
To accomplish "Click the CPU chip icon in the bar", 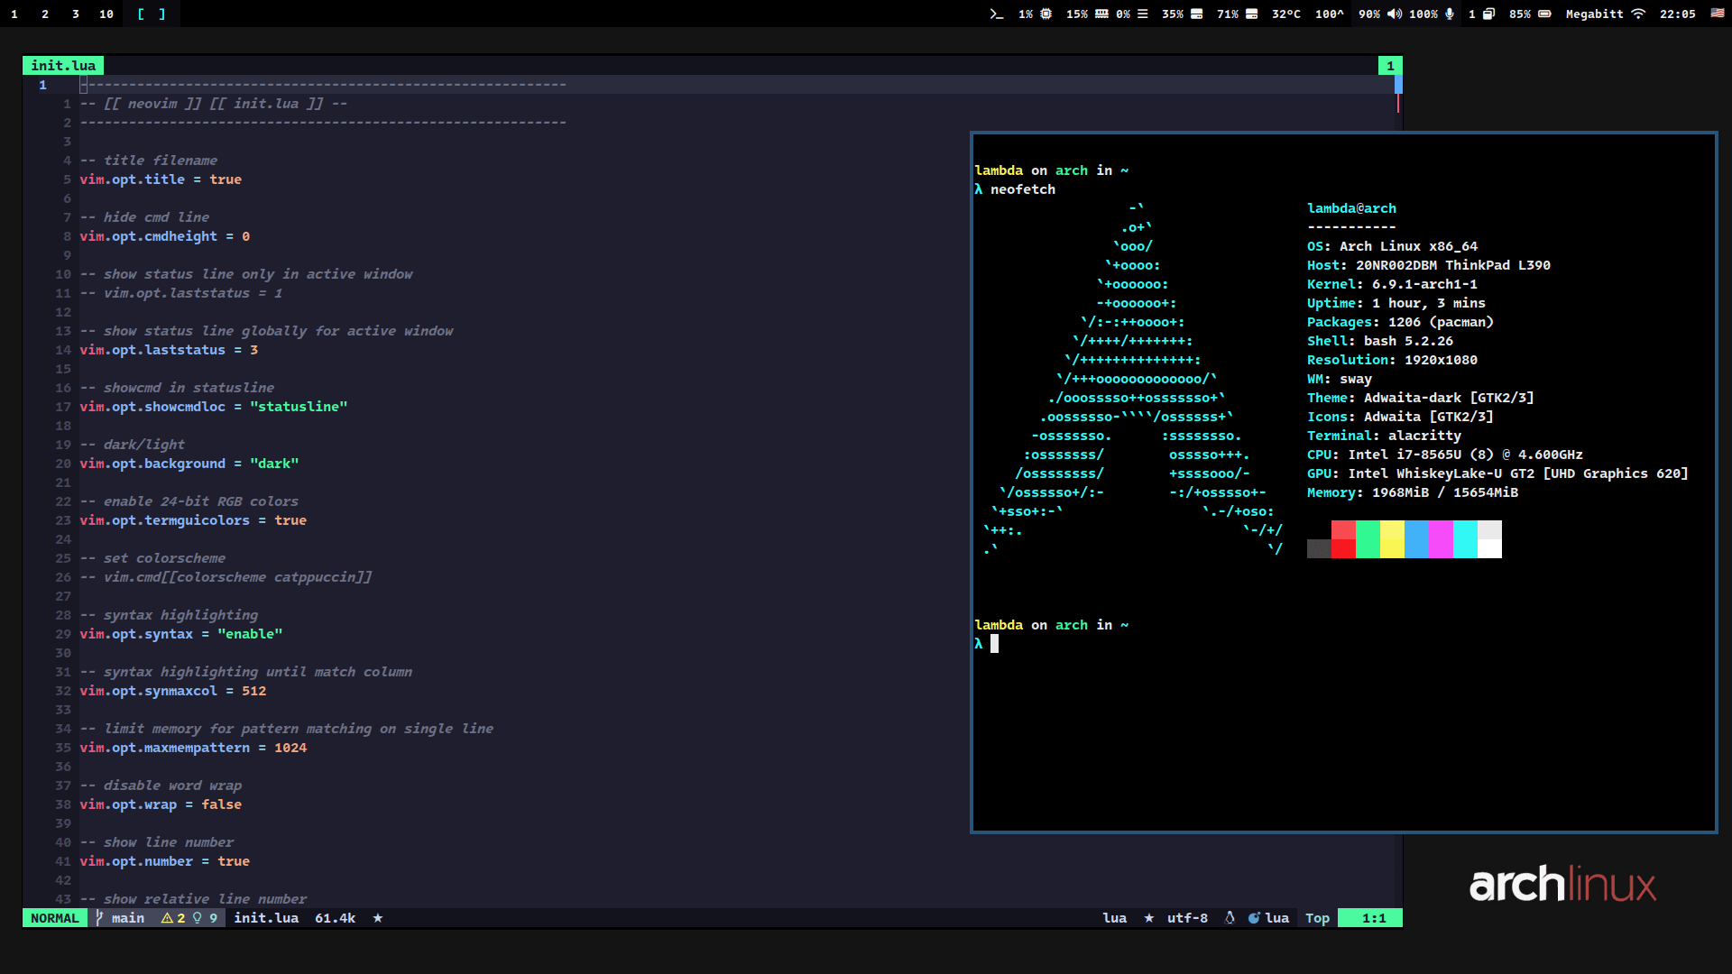I will click(1046, 14).
